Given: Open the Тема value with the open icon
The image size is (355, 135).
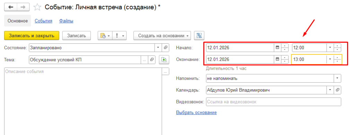Looking at the screenshot, I should click(152, 60).
